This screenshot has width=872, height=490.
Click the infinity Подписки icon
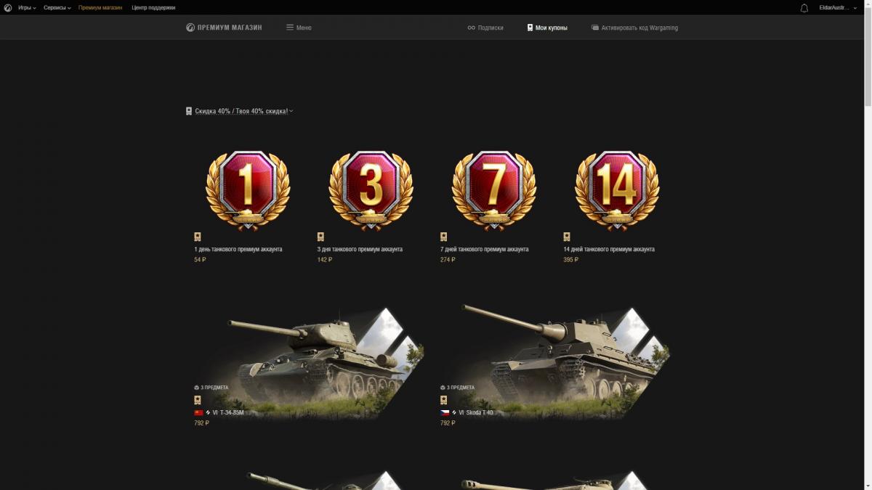(x=471, y=28)
